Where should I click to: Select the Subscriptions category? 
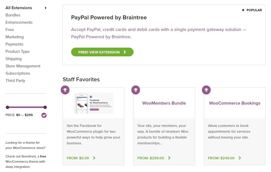pos(18,73)
